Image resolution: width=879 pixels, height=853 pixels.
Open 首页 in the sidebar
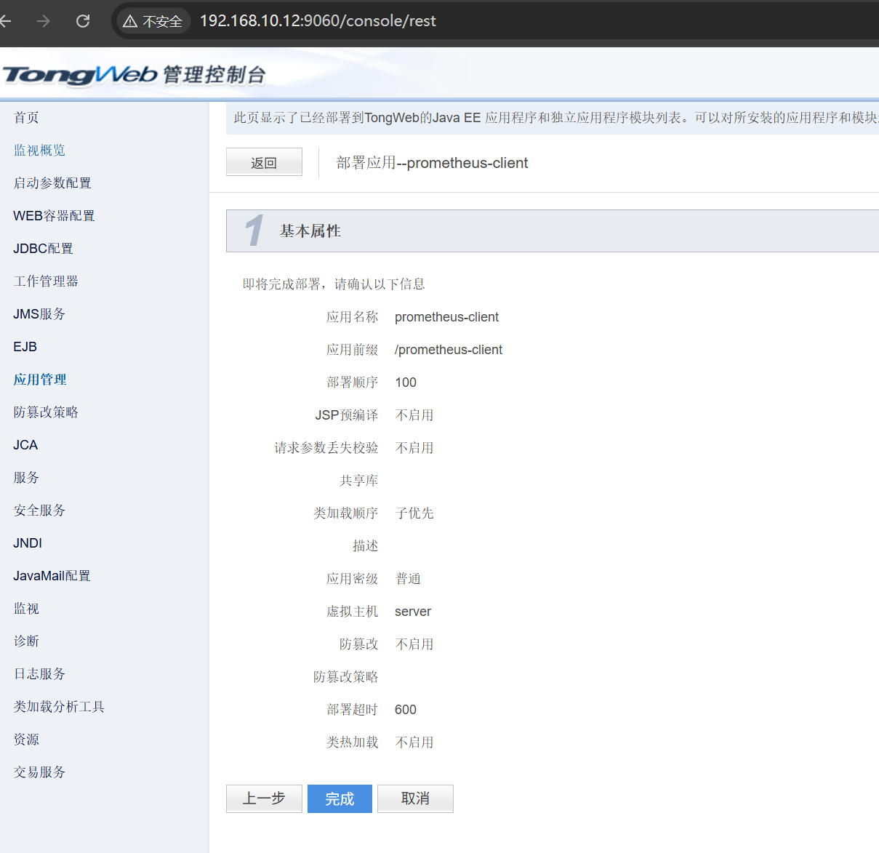[26, 118]
